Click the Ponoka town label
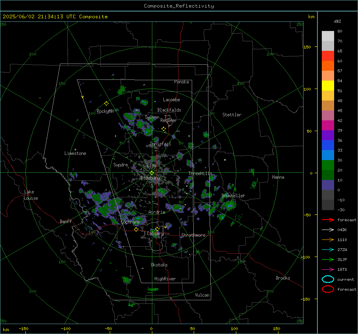The width and height of the screenshot is (358, 334). click(181, 82)
